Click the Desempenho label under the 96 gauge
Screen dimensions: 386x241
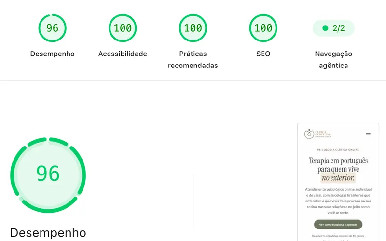pyautogui.click(x=52, y=54)
